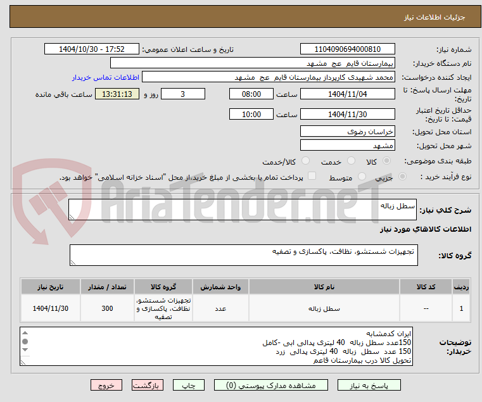Click the buyer notes up scroll arrow
Viewport: 482px width, 402px height.
pos(25,333)
